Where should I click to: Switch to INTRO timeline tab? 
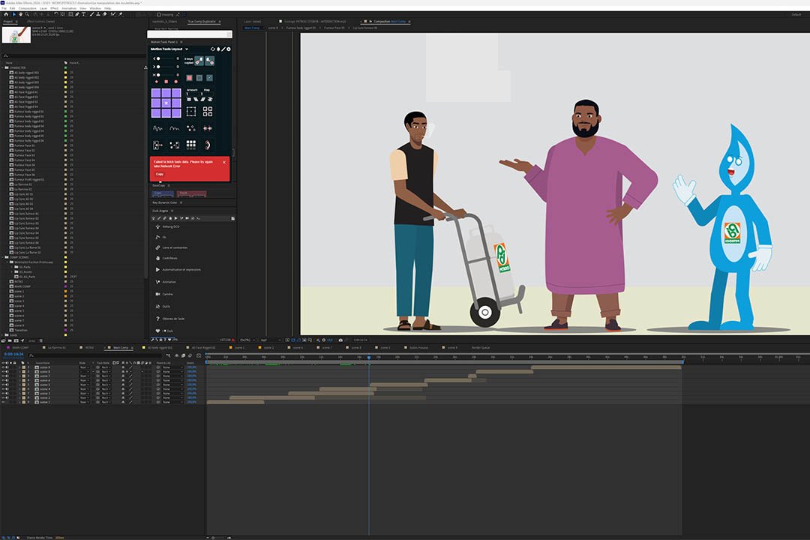pos(89,347)
